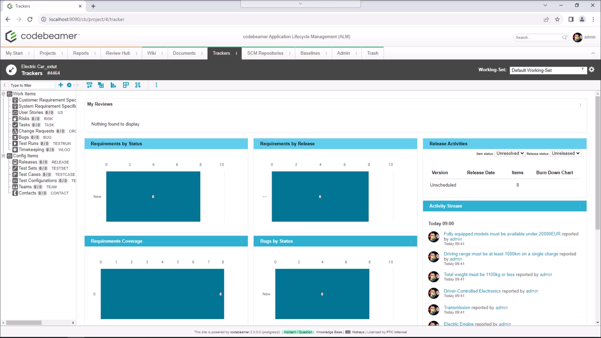Click the codebeamer logo
The width and height of the screenshot is (601, 338).
point(42,36)
